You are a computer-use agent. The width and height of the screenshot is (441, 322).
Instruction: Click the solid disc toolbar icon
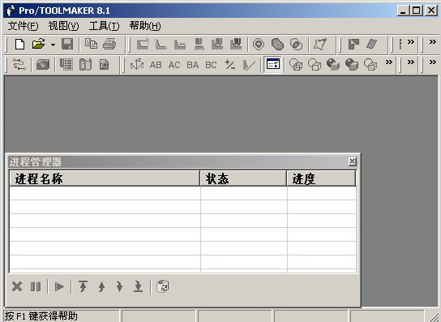pyautogui.click(x=277, y=44)
